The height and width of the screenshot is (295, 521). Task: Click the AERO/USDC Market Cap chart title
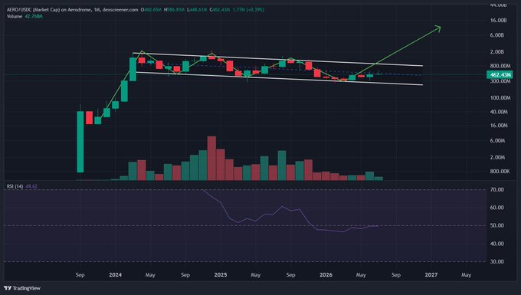pyautogui.click(x=73, y=10)
